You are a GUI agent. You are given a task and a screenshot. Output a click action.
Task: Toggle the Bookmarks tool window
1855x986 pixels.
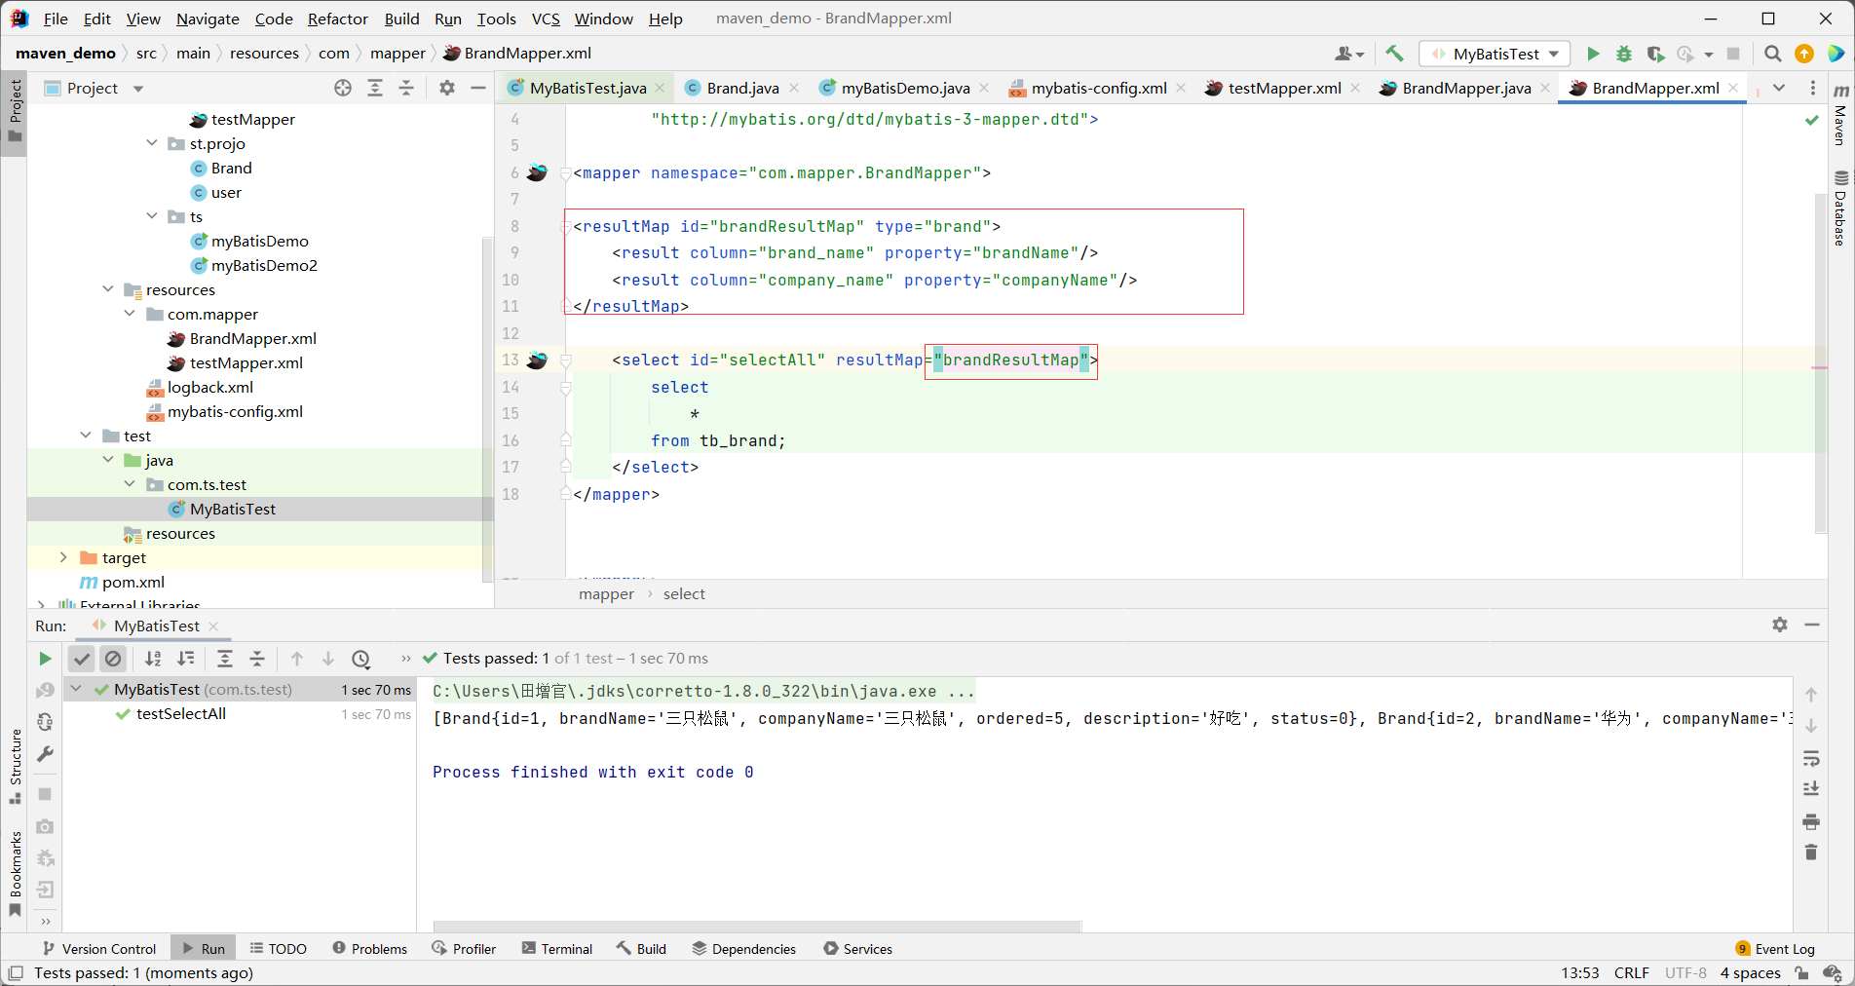click(x=16, y=873)
